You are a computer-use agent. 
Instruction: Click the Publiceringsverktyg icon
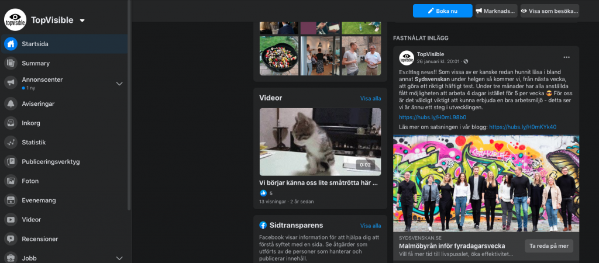click(x=11, y=161)
